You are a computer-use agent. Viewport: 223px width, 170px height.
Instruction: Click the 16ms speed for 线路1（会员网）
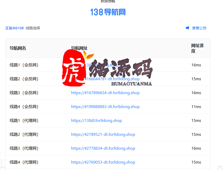(x=196, y=65)
